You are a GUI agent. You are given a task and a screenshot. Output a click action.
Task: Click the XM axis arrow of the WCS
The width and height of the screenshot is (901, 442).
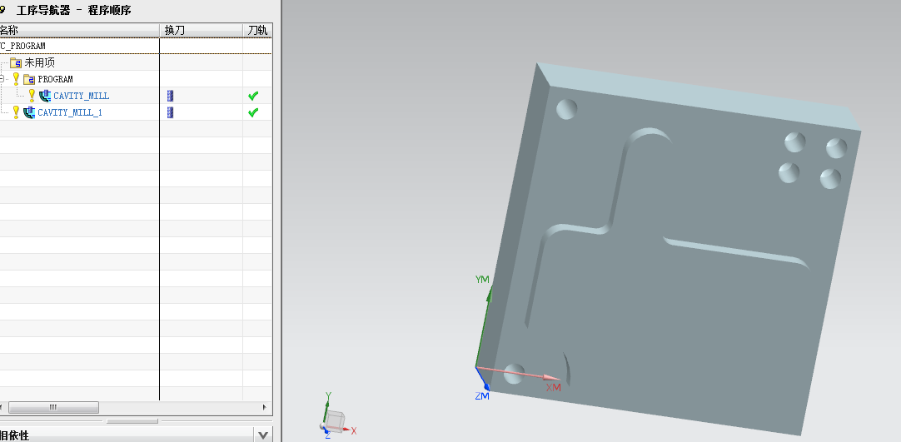(x=550, y=377)
